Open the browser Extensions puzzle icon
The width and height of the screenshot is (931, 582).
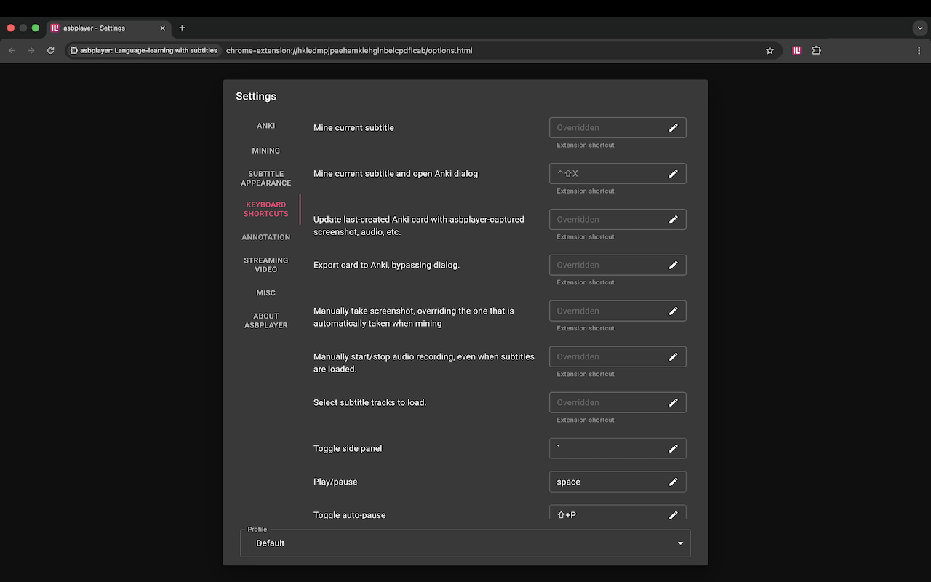(x=816, y=50)
